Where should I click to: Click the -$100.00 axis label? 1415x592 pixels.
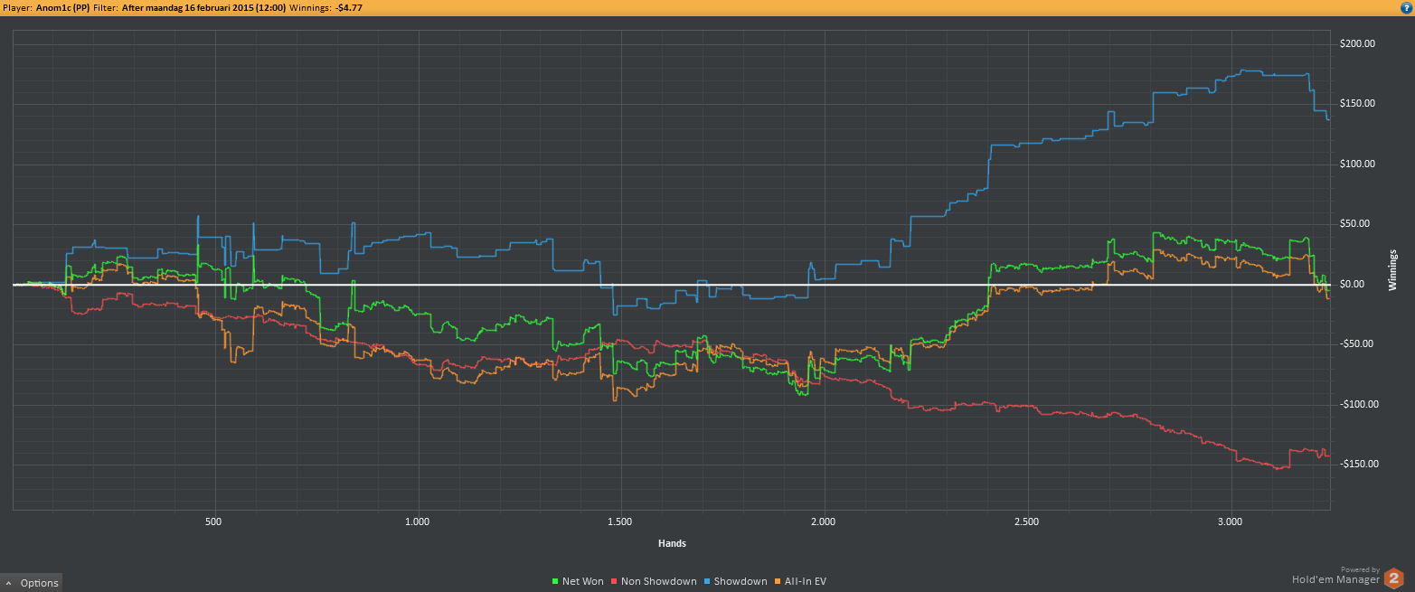click(1357, 404)
